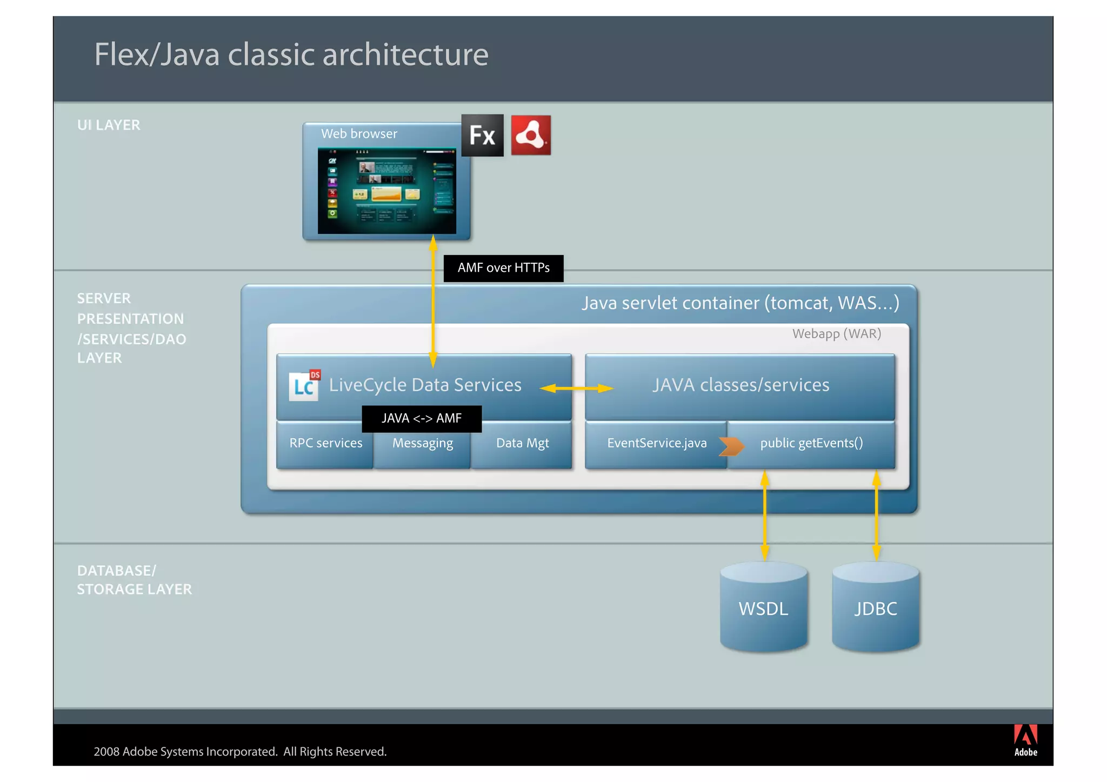
Task: Click the JAVA <-> AMF label
Action: [x=421, y=418]
